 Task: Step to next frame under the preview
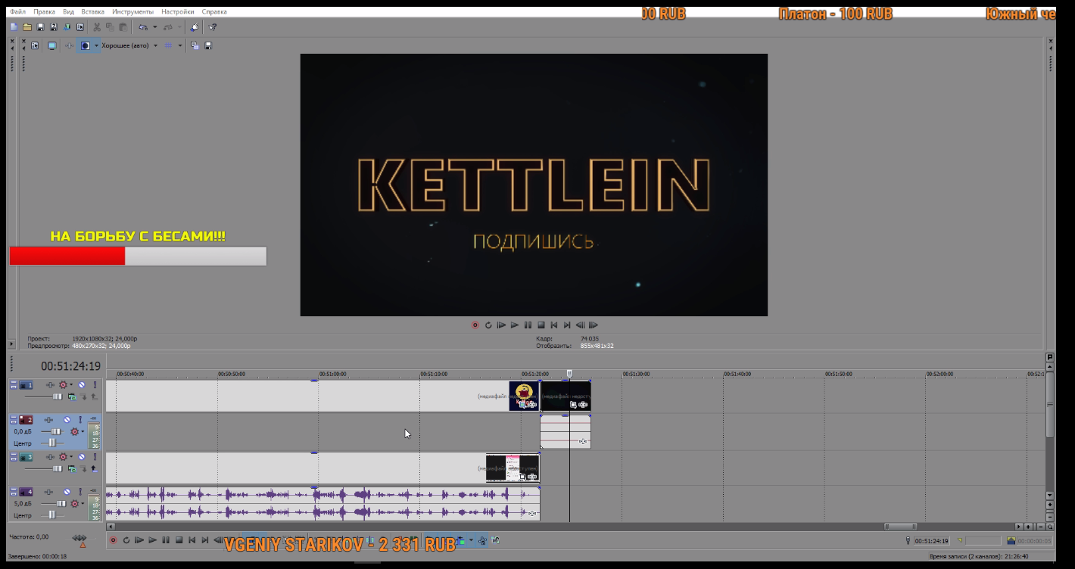(x=594, y=325)
